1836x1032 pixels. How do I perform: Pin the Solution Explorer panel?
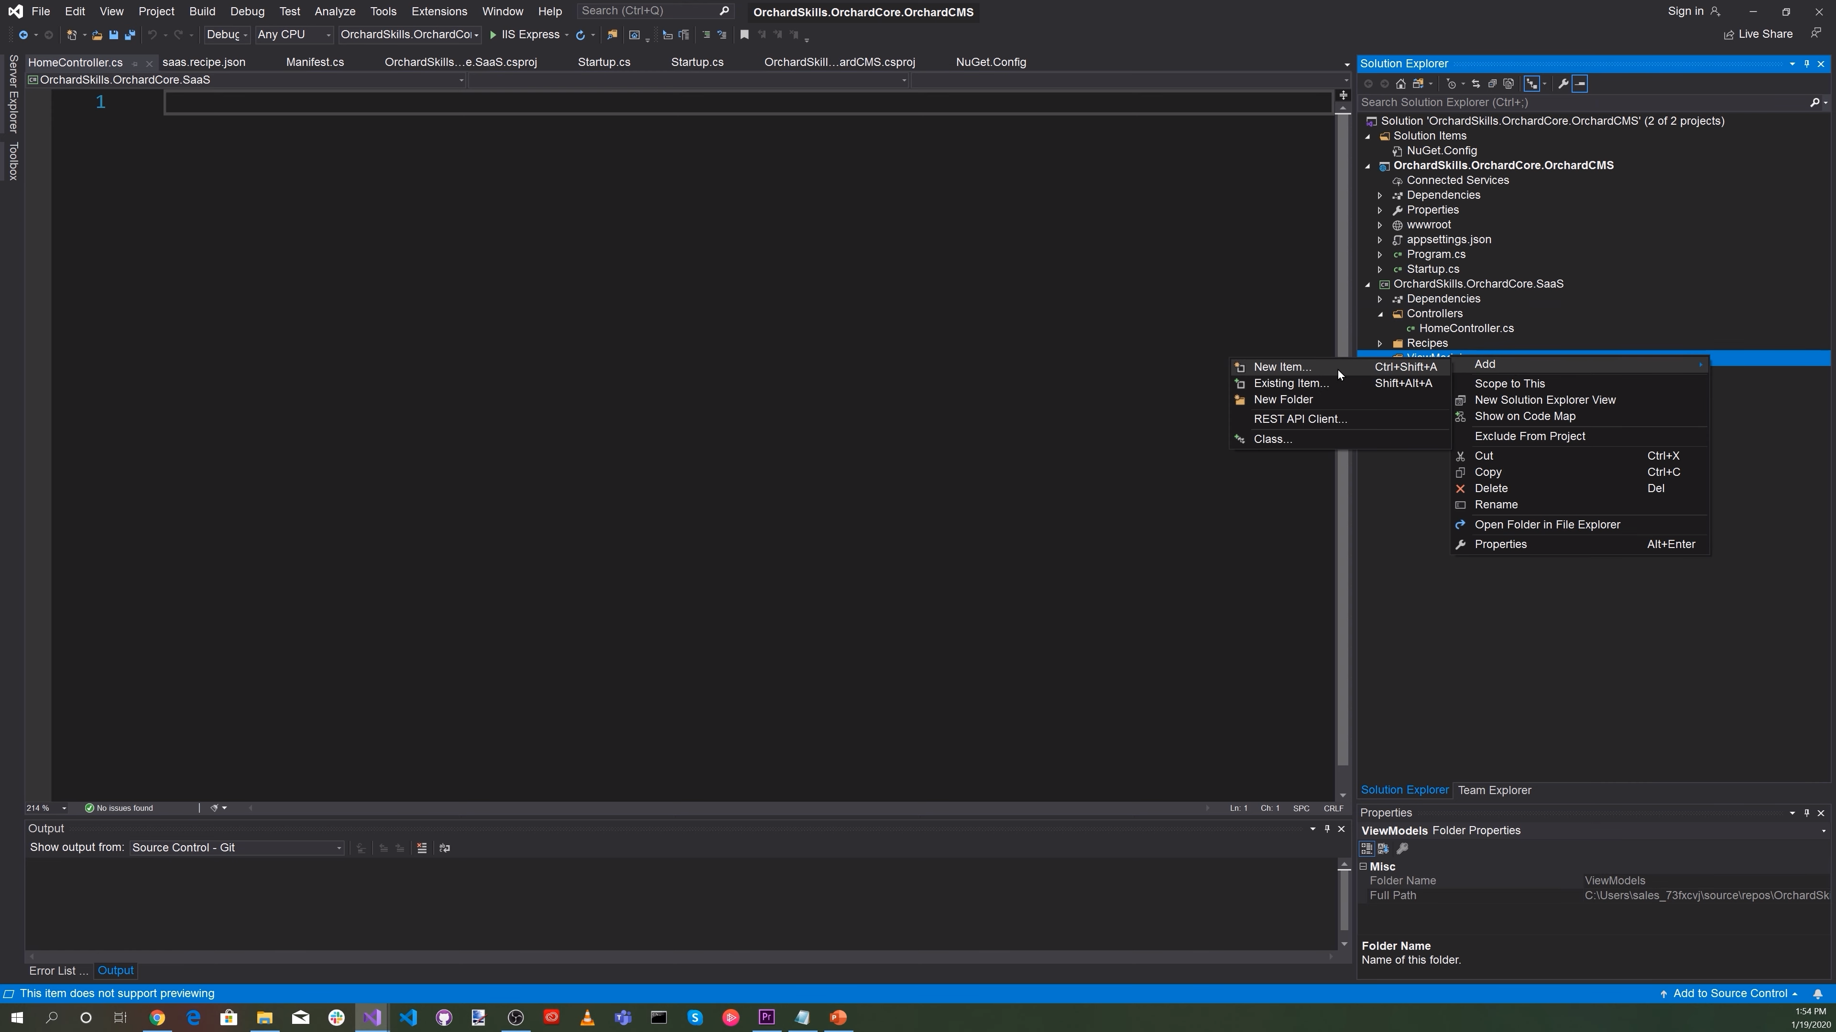pos(1807,64)
